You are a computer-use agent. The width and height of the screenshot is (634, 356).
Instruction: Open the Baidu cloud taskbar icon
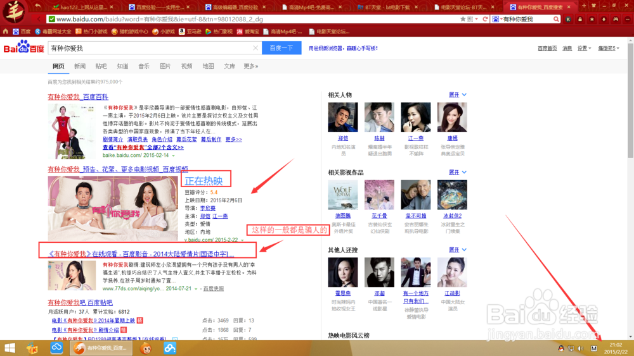coord(170,348)
